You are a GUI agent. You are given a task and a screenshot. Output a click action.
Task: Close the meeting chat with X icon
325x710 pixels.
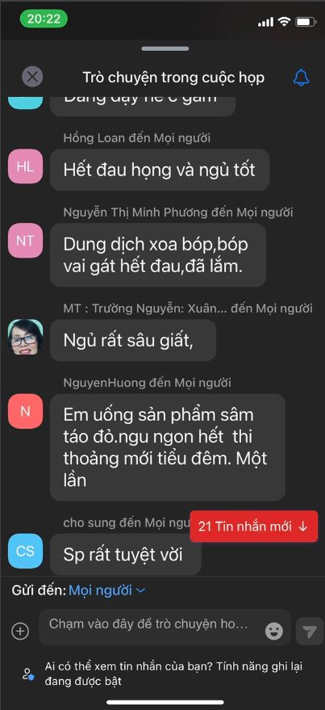pyautogui.click(x=32, y=77)
